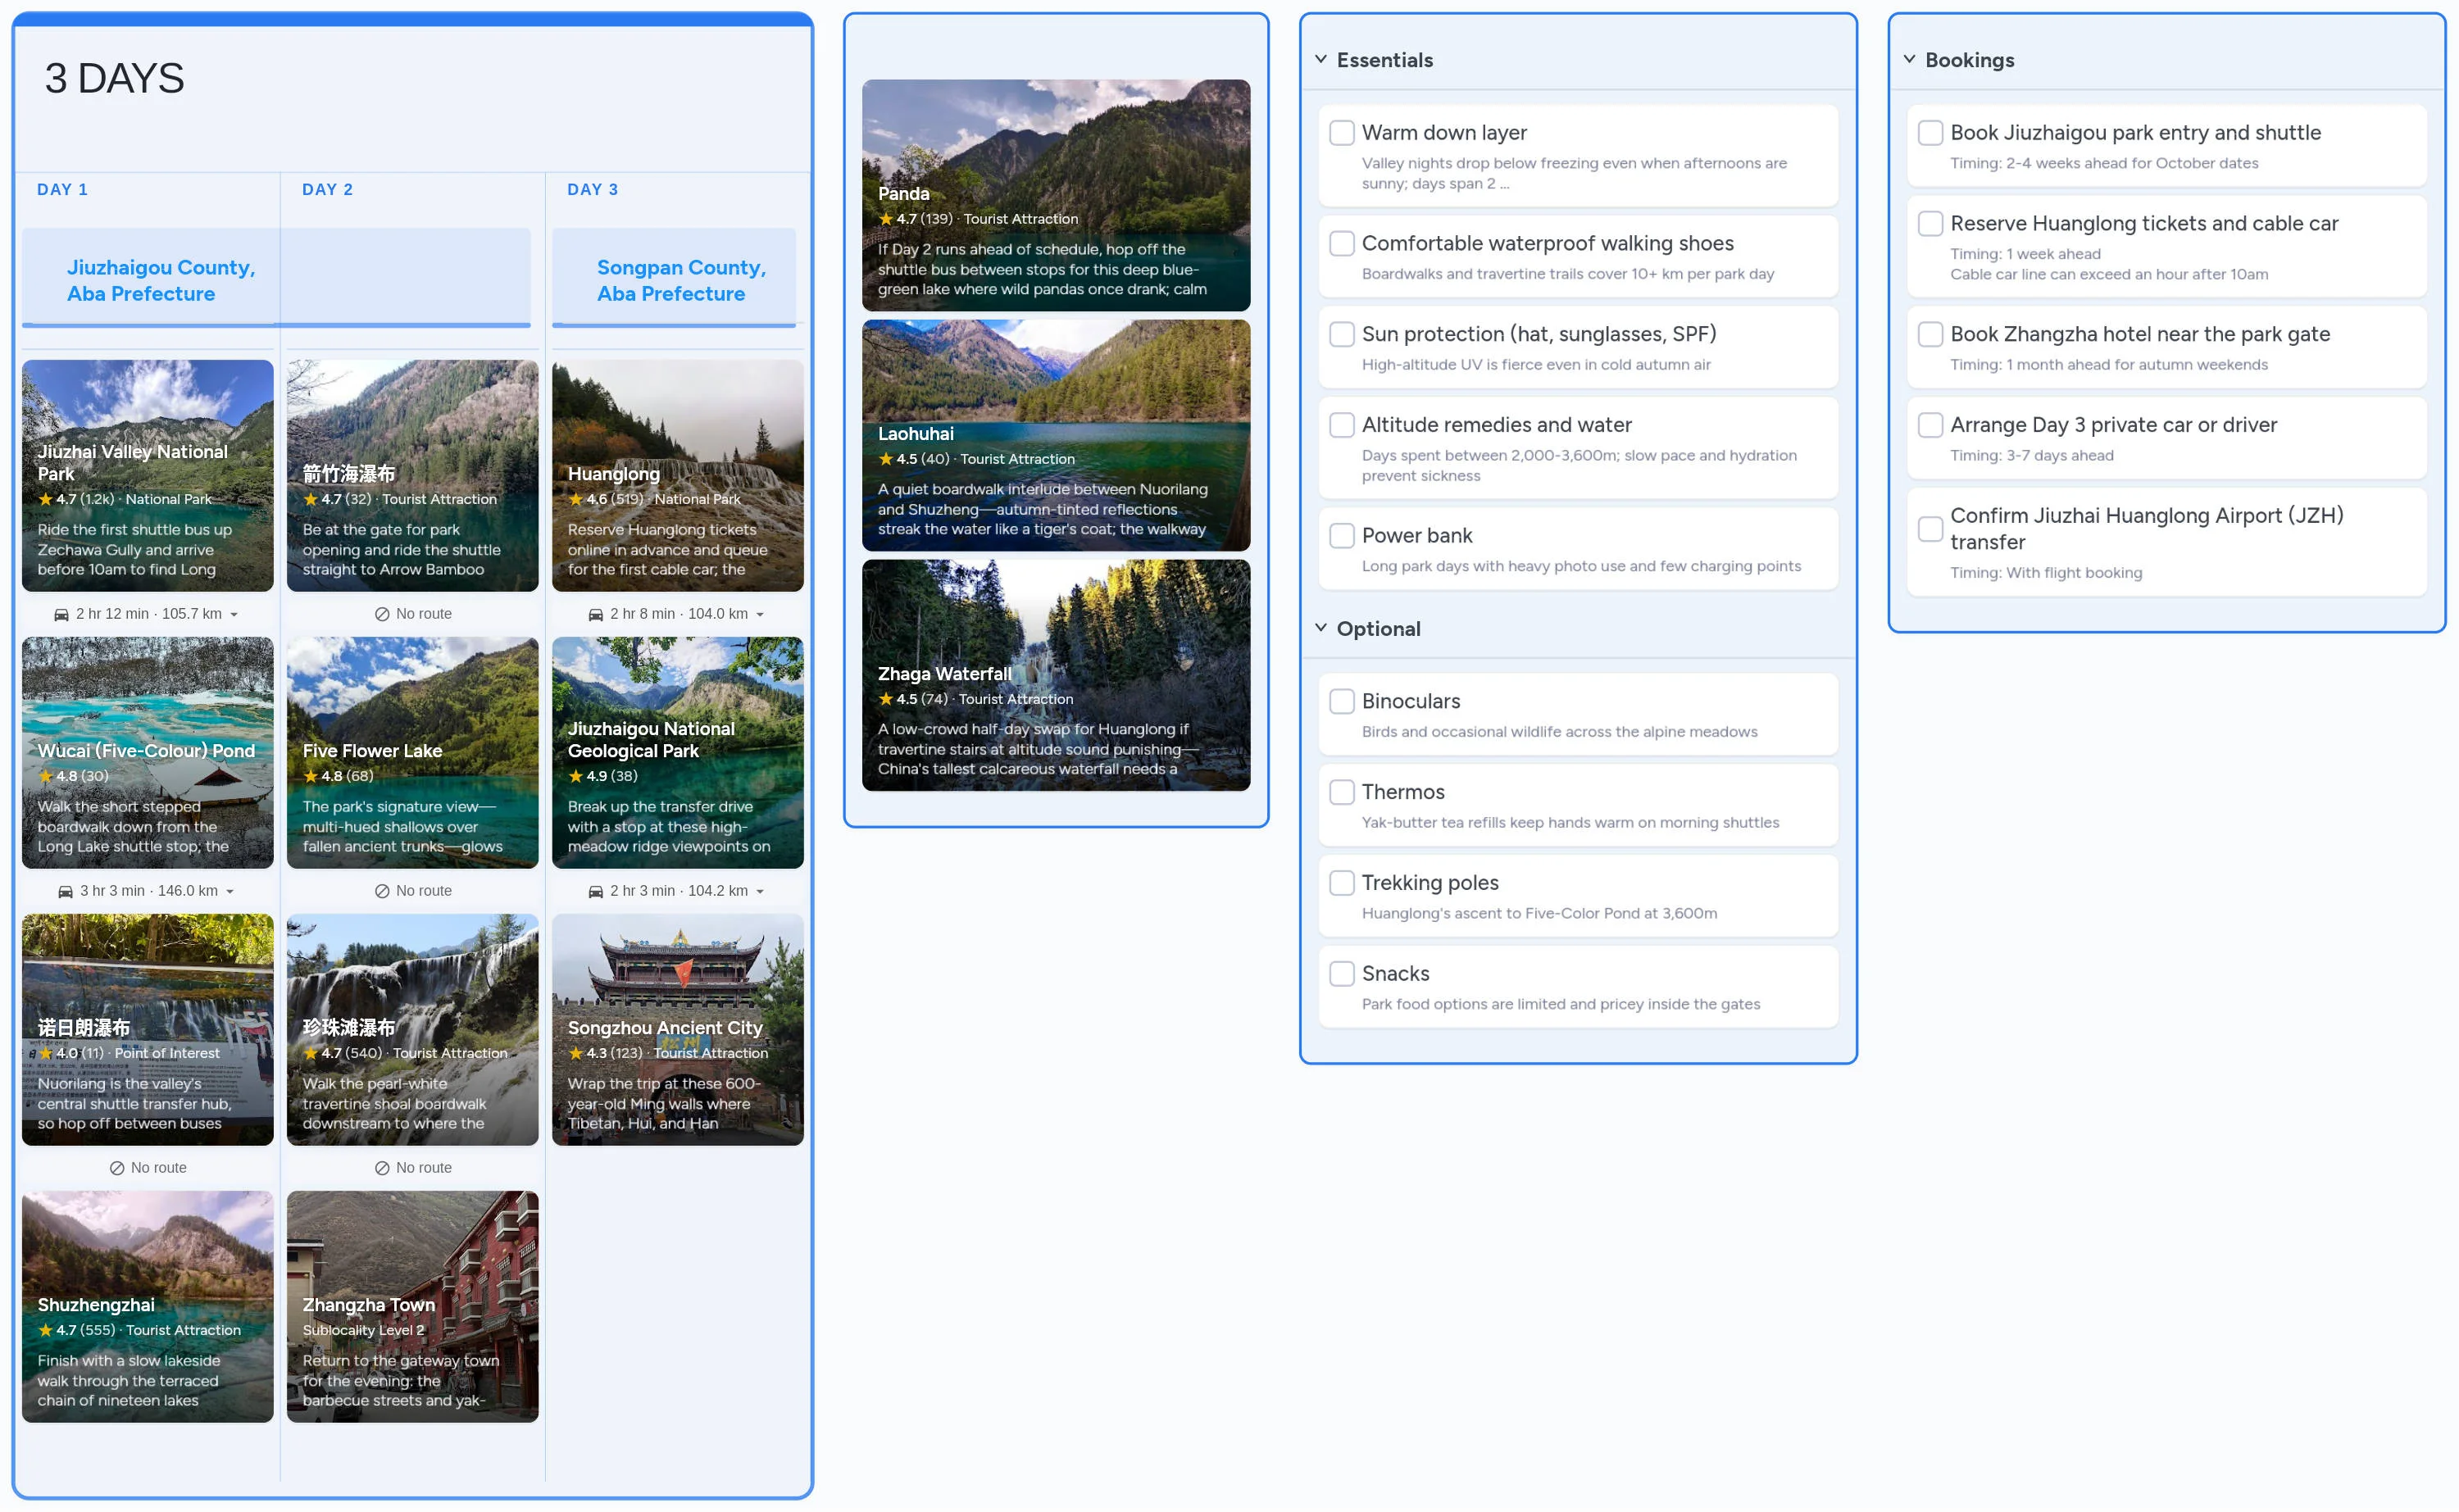The image size is (2459, 1512).
Task: Open the Wucai (Five-Colour) Pond card
Action: click(148, 753)
